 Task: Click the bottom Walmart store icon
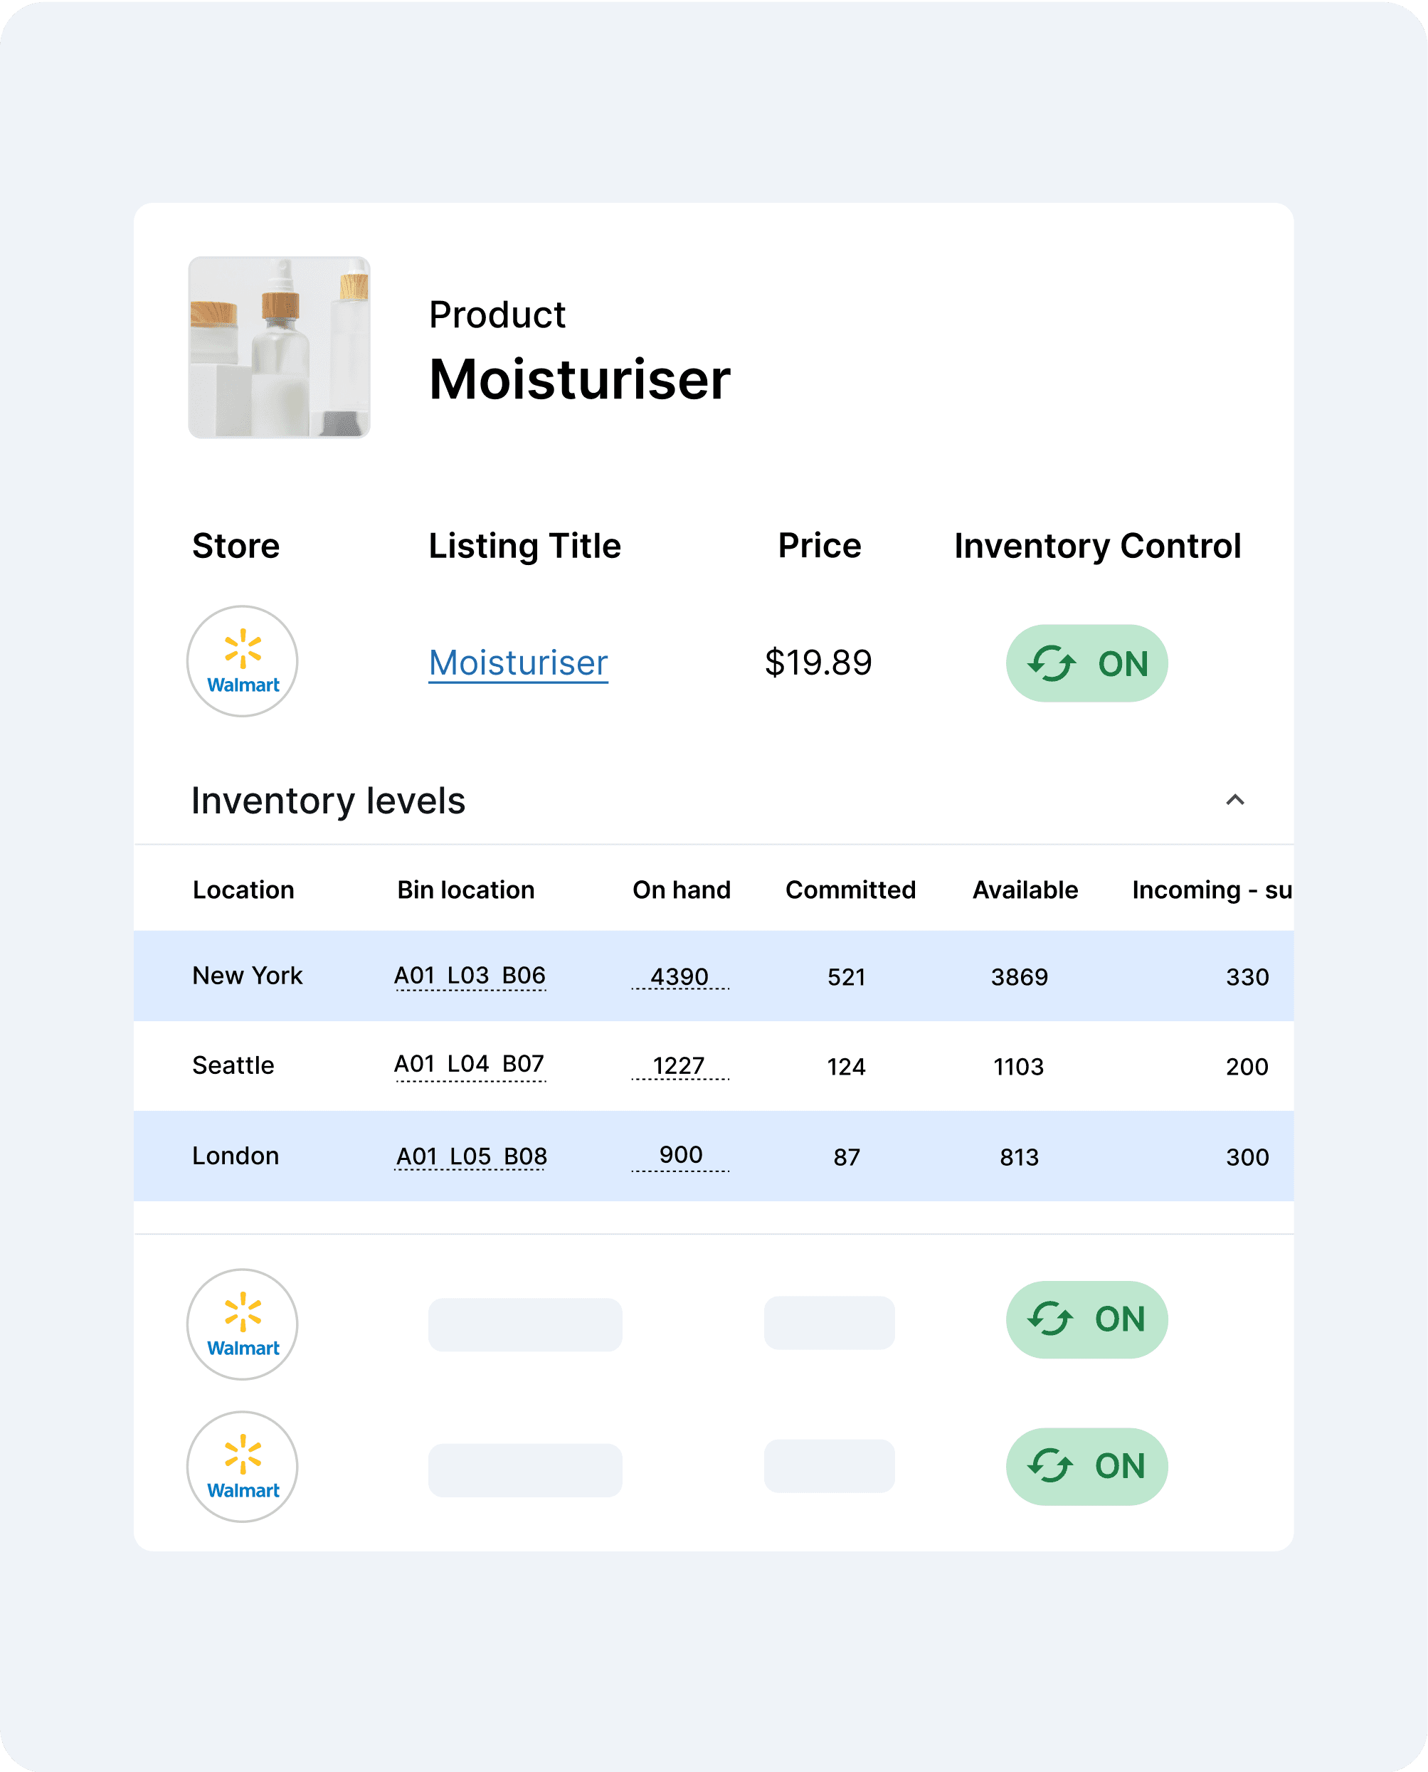(242, 1467)
